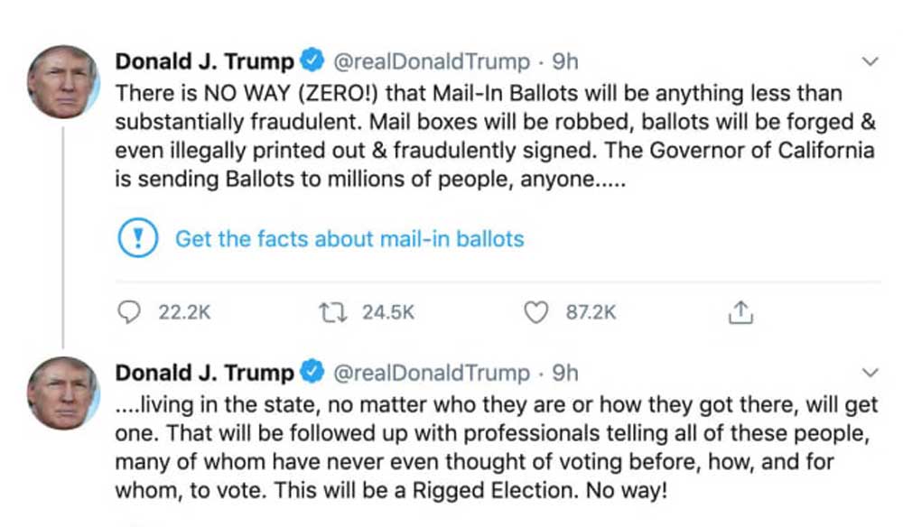Open the @realDonaldTrump handle on the second tweet
Screen dimensions: 903x527
click(x=432, y=373)
